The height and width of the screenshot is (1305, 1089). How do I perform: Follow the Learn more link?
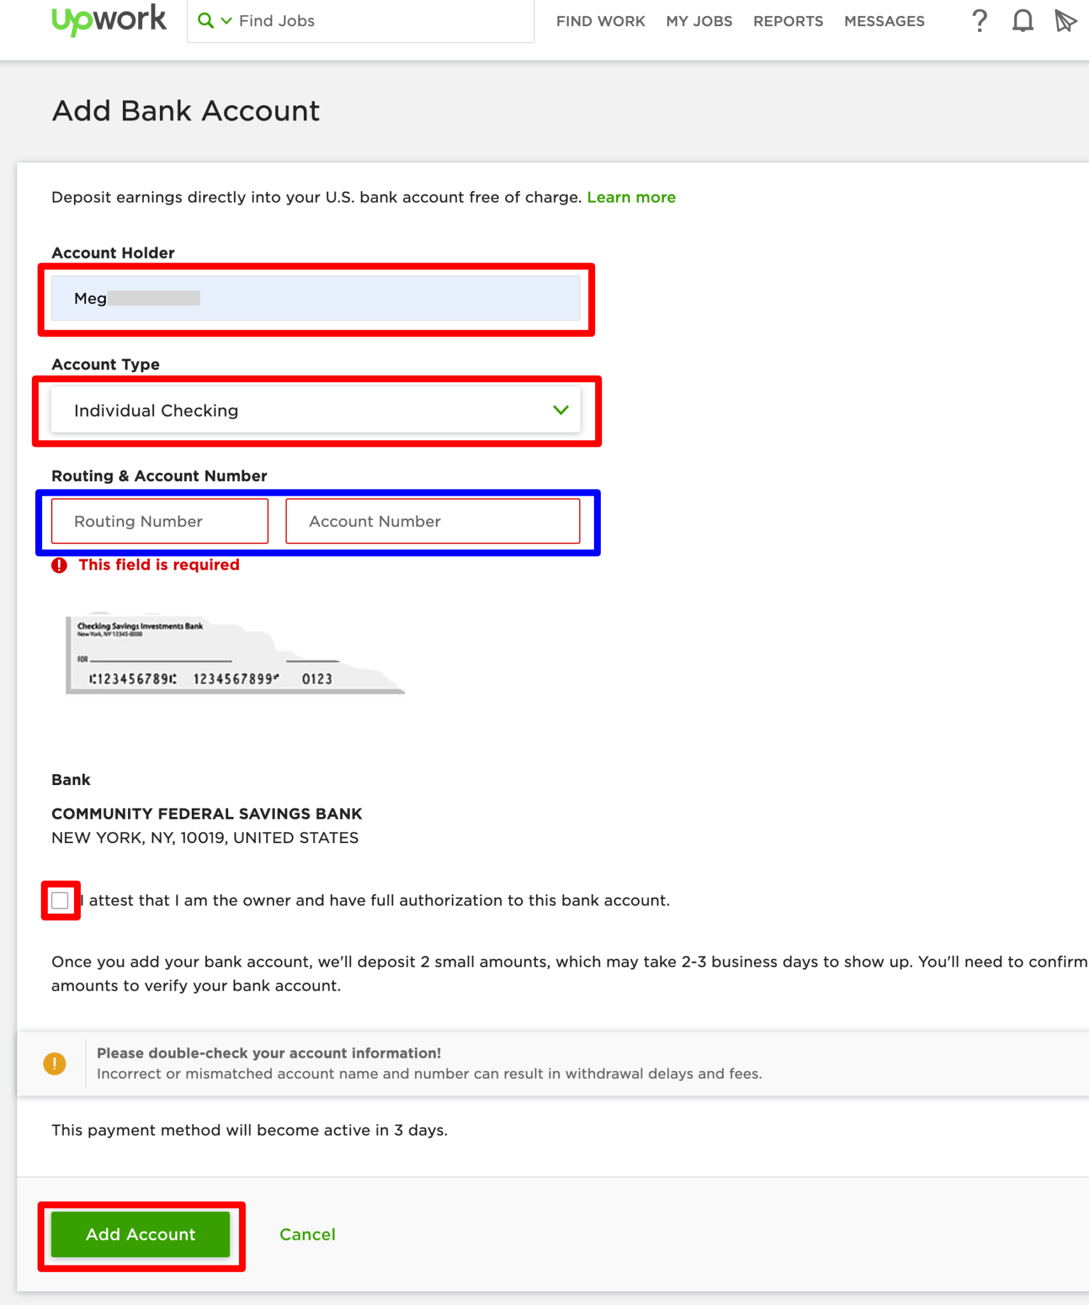(x=631, y=198)
